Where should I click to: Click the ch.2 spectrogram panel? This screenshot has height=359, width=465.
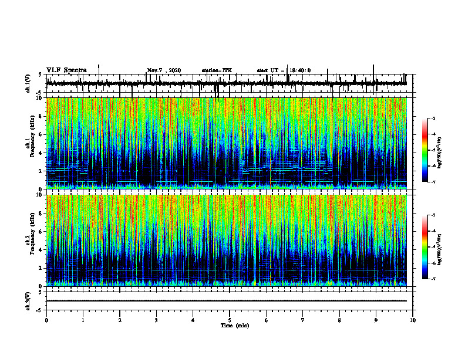pos(226,241)
